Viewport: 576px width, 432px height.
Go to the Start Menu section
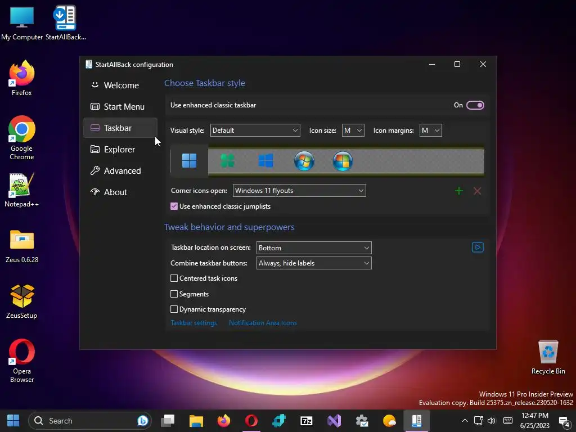(x=120, y=106)
